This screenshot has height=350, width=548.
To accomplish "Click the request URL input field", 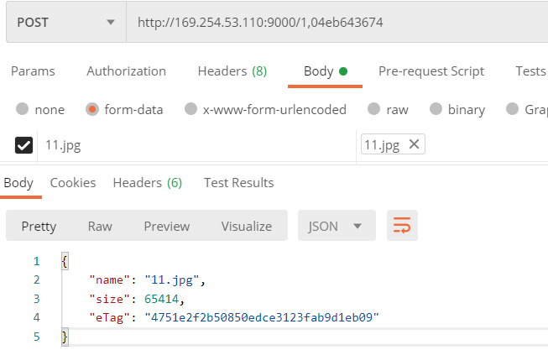I will tap(336, 23).
